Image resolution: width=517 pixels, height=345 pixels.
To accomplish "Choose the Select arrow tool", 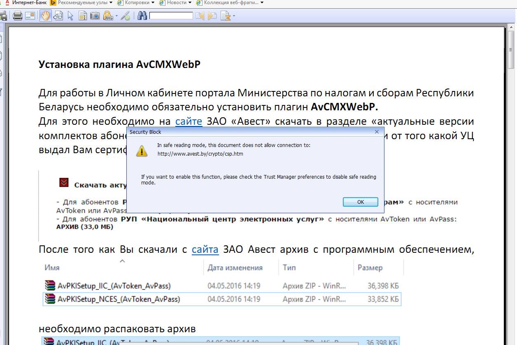I will click(71, 16).
